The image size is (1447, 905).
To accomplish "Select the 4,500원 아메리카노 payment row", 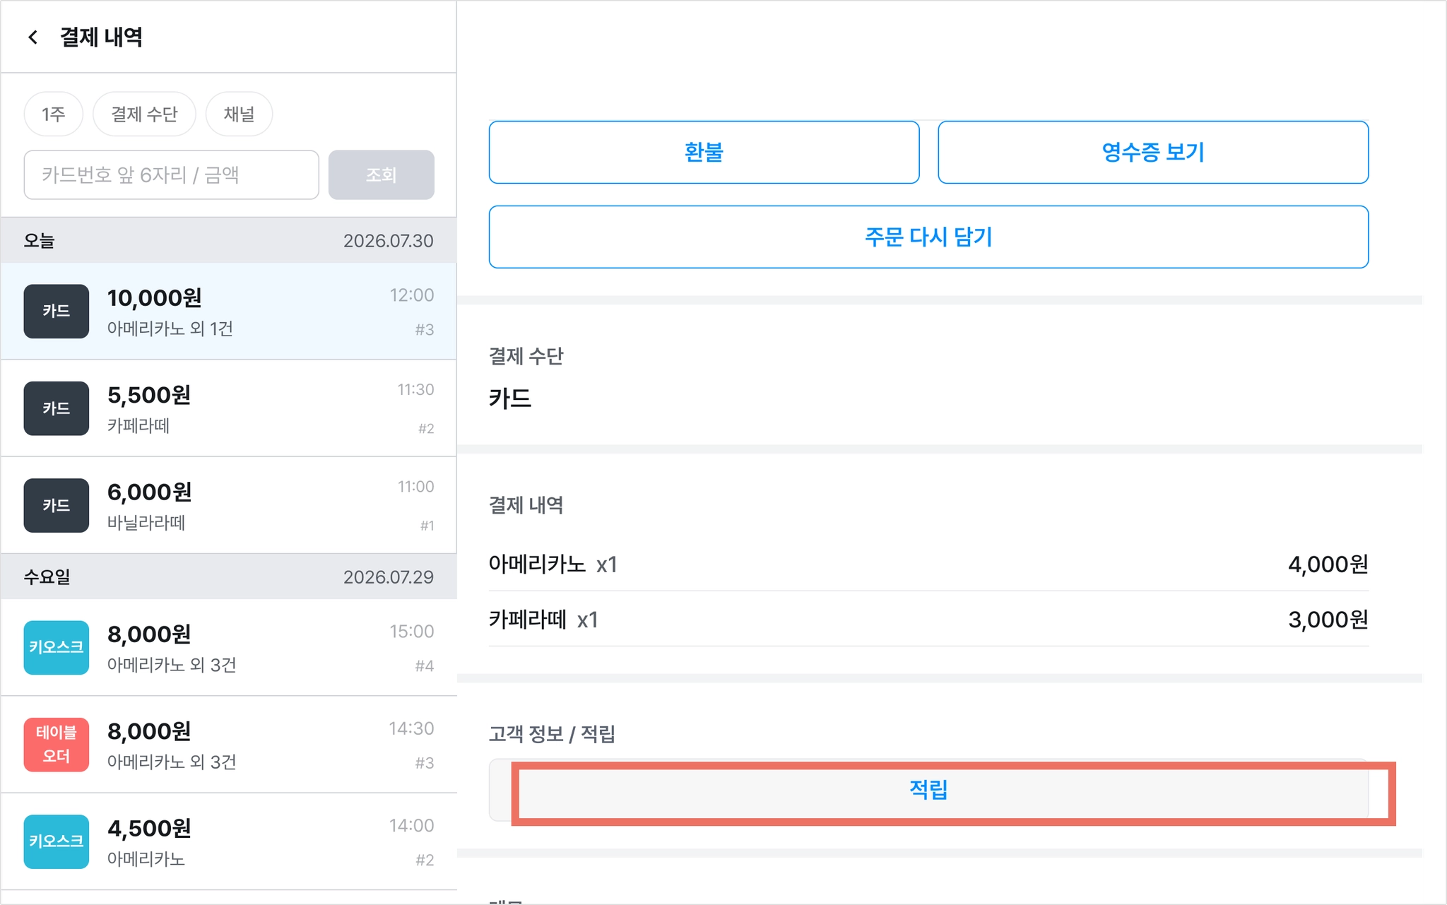I will click(229, 841).
